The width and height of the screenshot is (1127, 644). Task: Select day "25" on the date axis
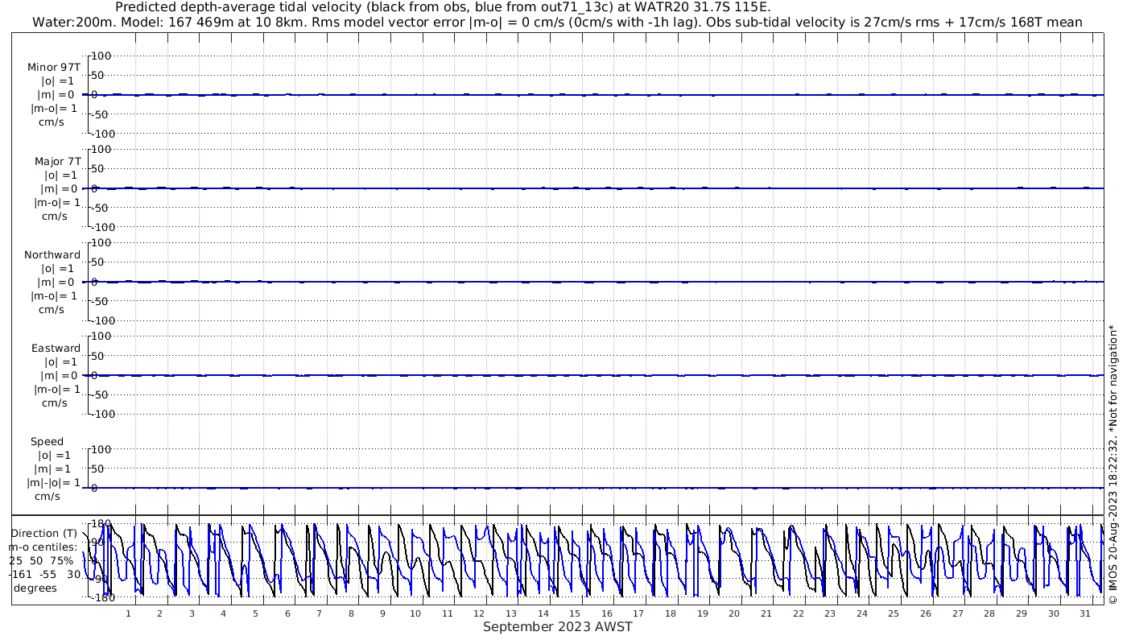(894, 613)
